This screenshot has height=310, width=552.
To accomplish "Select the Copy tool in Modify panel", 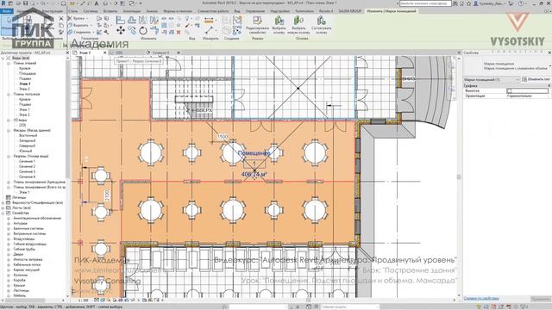I will (132, 31).
